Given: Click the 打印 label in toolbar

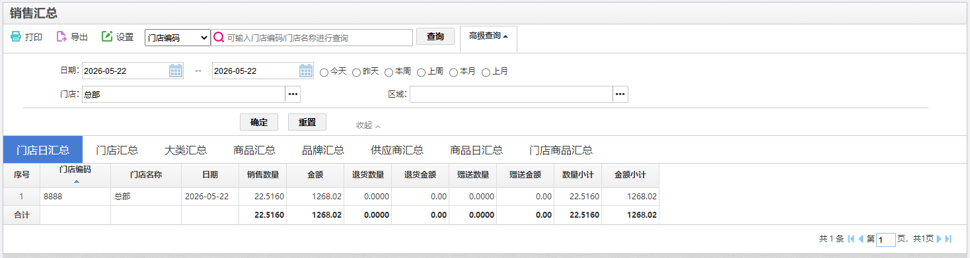Looking at the screenshot, I should point(34,38).
